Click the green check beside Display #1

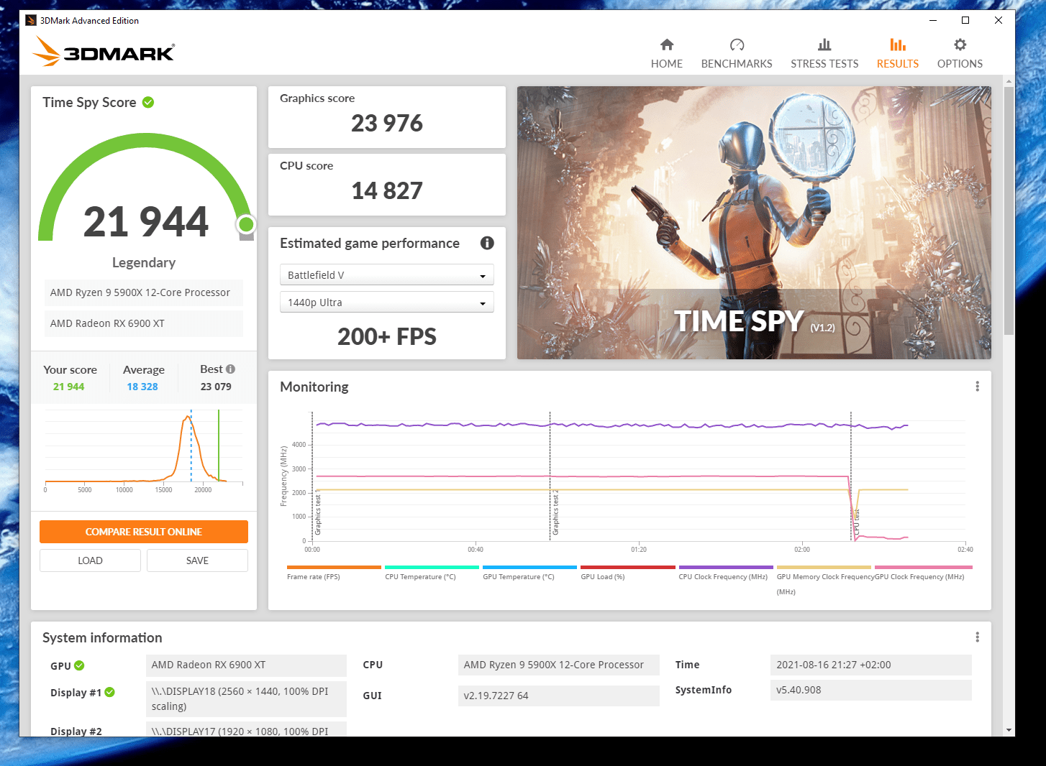tap(110, 692)
